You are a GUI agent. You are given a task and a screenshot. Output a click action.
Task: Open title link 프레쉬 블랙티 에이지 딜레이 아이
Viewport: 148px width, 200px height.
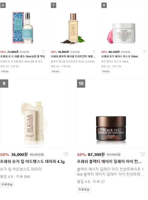click(x=109, y=162)
